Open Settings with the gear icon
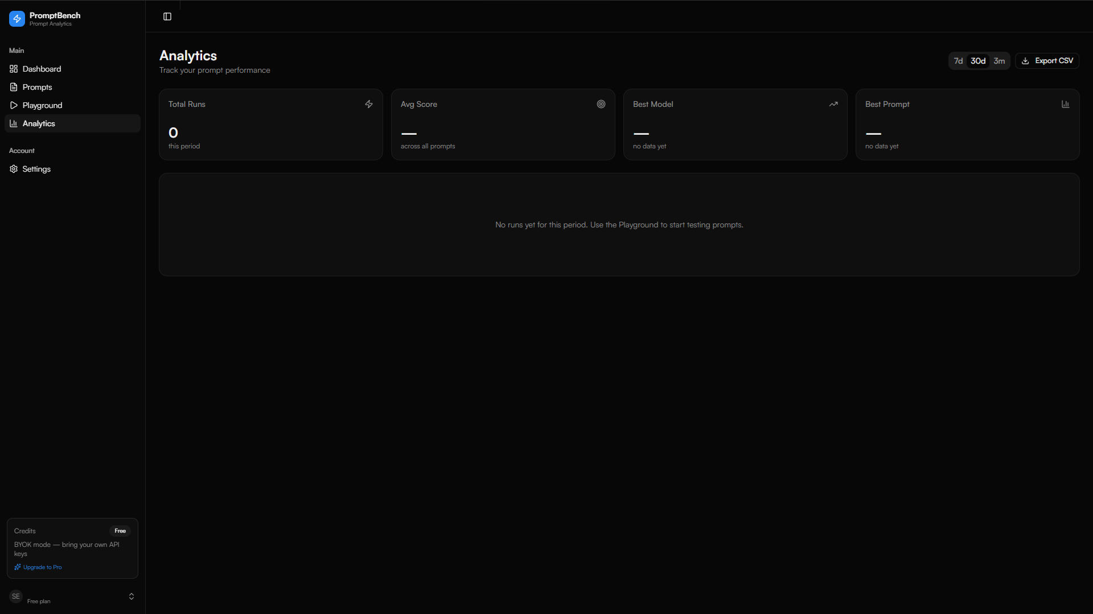This screenshot has width=1093, height=614. (x=13, y=169)
